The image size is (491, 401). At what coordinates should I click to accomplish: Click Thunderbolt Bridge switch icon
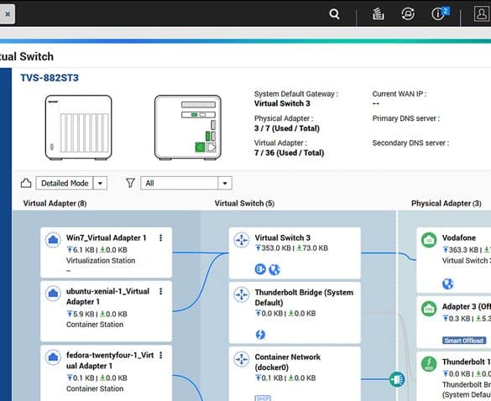click(242, 294)
